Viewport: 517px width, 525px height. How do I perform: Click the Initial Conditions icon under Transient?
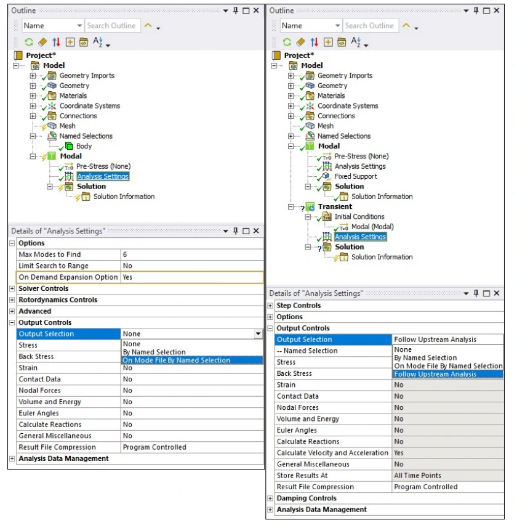(x=326, y=217)
